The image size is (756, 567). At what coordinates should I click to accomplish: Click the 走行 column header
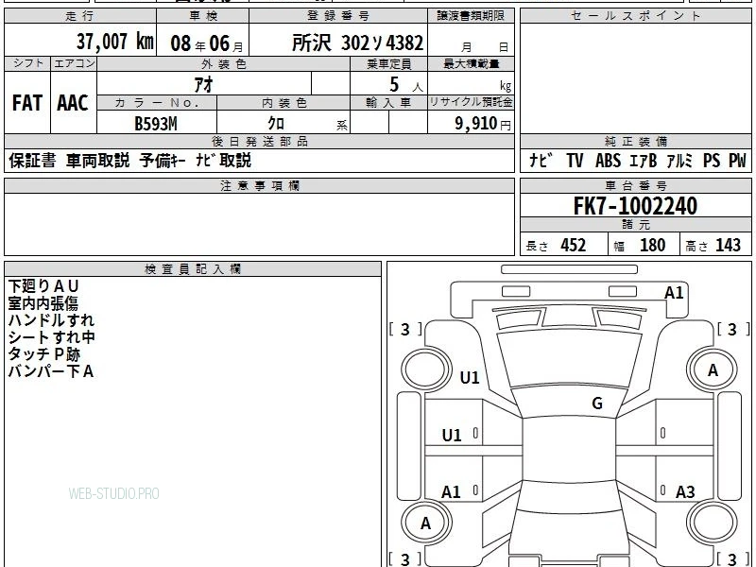80,16
